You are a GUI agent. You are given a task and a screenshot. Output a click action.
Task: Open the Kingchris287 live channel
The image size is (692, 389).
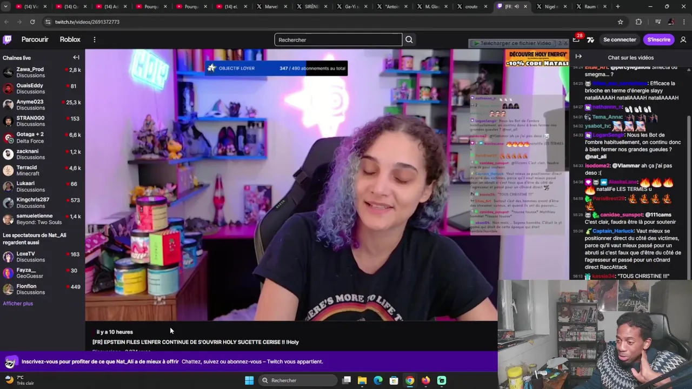pyautogui.click(x=42, y=203)
